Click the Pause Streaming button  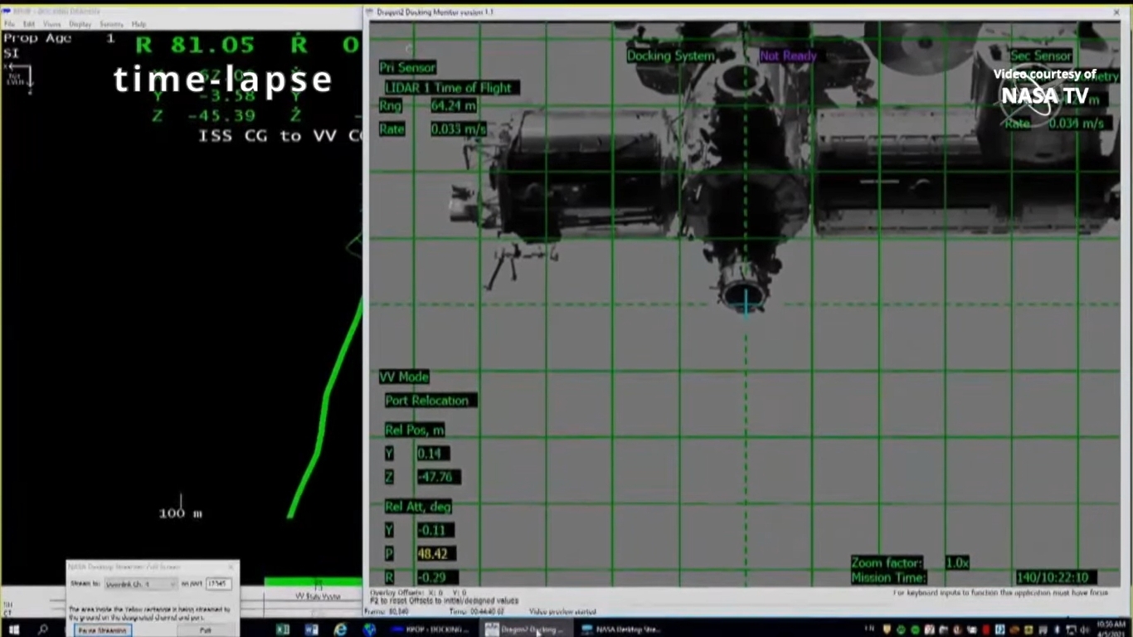[x=102, y=631]
